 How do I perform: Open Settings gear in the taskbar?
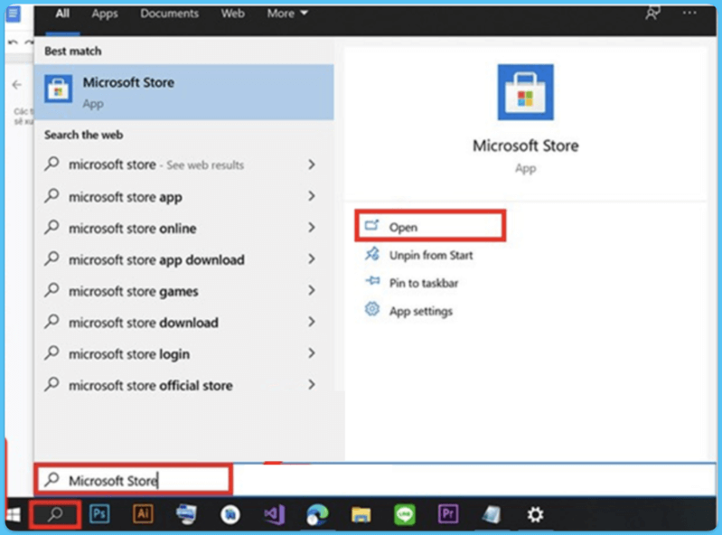[535, 514]
